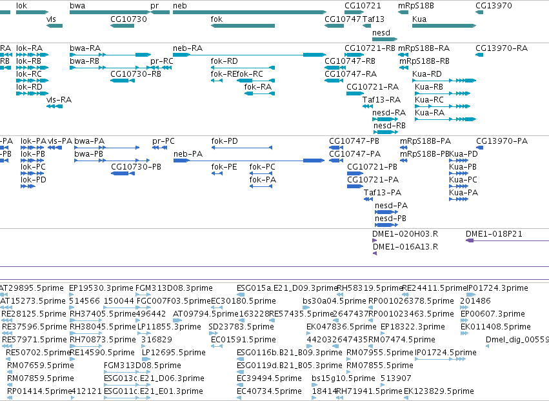Click the FGC007F03.5prime EST label
The width and height of the screenshot is (549, 401).
[x=174, y=301]
